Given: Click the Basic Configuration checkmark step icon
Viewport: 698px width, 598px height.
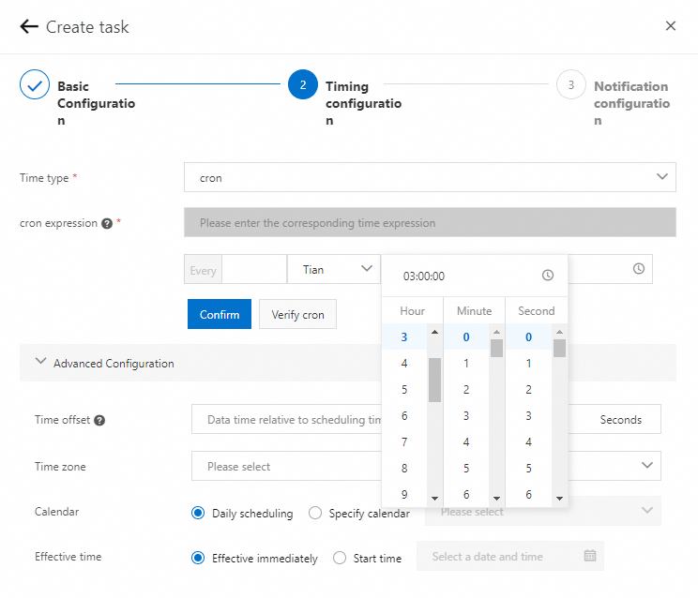Looking at the screenshot, I should coord(35,84).
